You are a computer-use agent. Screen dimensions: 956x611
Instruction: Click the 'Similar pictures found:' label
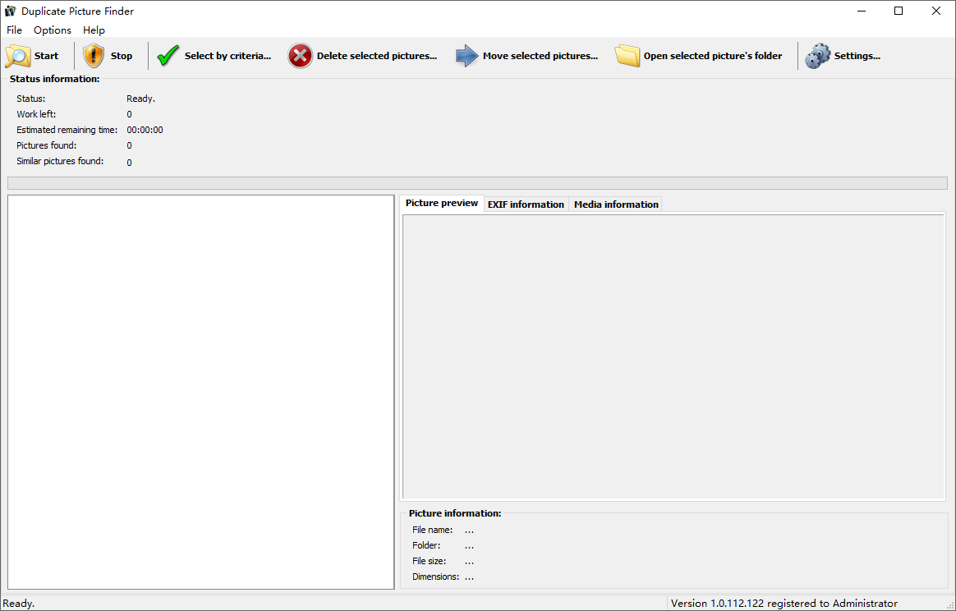[x=60, y=162]
